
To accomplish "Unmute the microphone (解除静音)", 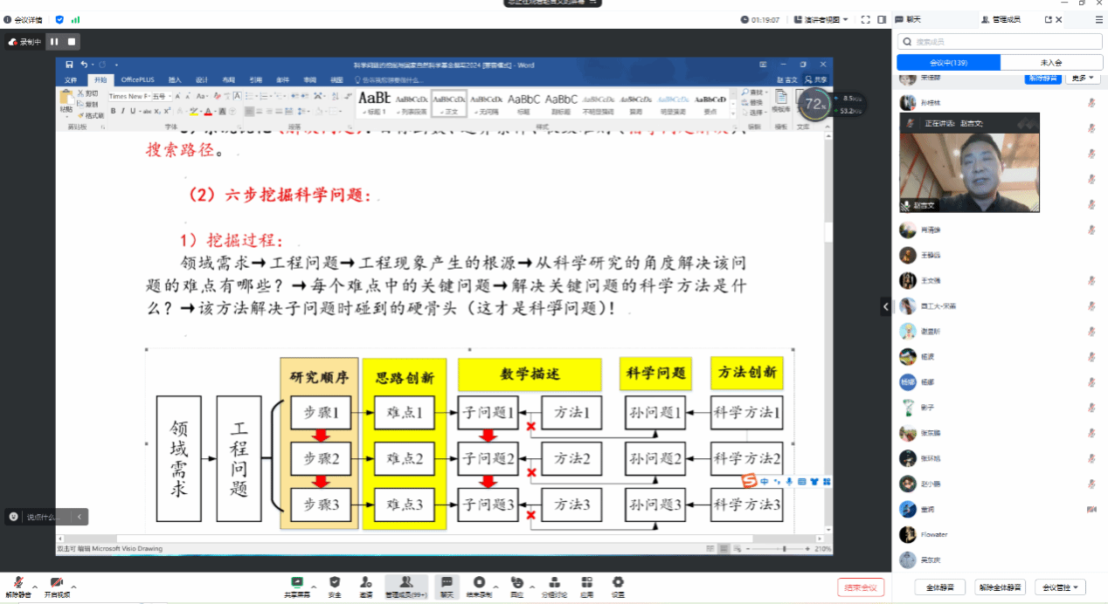I will pyautogui.click(x=17, y=585).
